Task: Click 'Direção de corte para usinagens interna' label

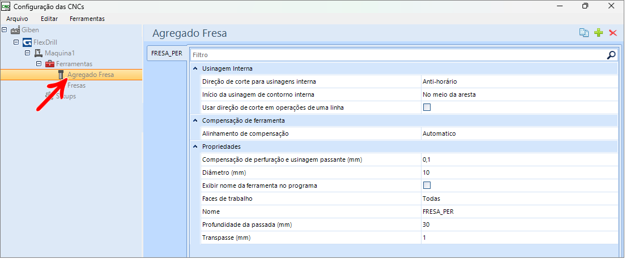Action: click(x=259, y=81)
